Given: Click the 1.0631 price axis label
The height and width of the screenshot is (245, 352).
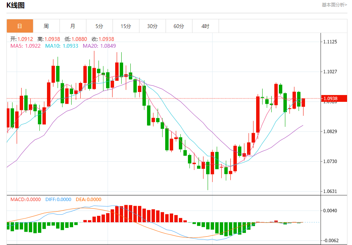Looking at the screenshot, I should (x=330, y=191).
